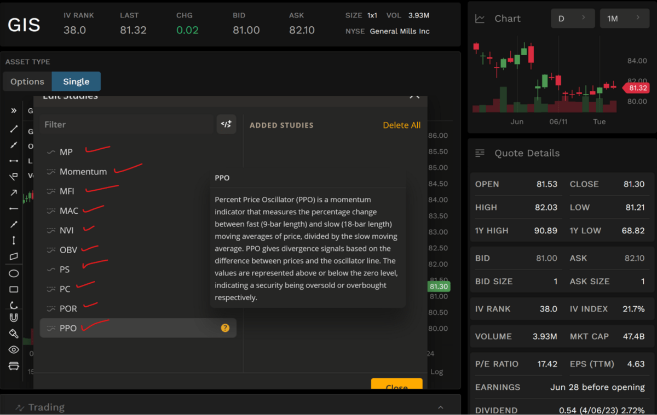The width and height of the screenshot is (657, 415).
Task: Click the Trading section pulse icon
Action: [20, 407]
